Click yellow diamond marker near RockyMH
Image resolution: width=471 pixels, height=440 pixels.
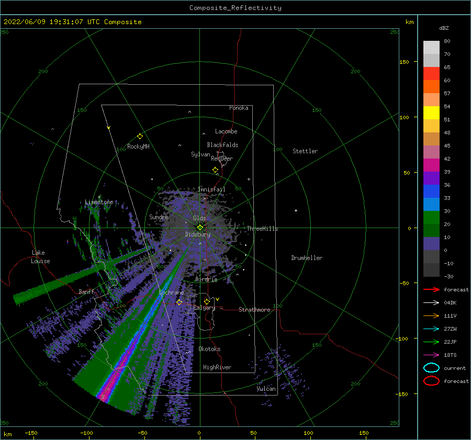(x=140, y=137)
